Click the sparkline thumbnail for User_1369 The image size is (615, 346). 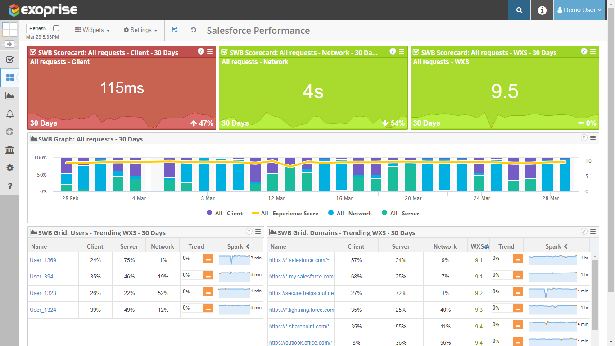point(234,260)
